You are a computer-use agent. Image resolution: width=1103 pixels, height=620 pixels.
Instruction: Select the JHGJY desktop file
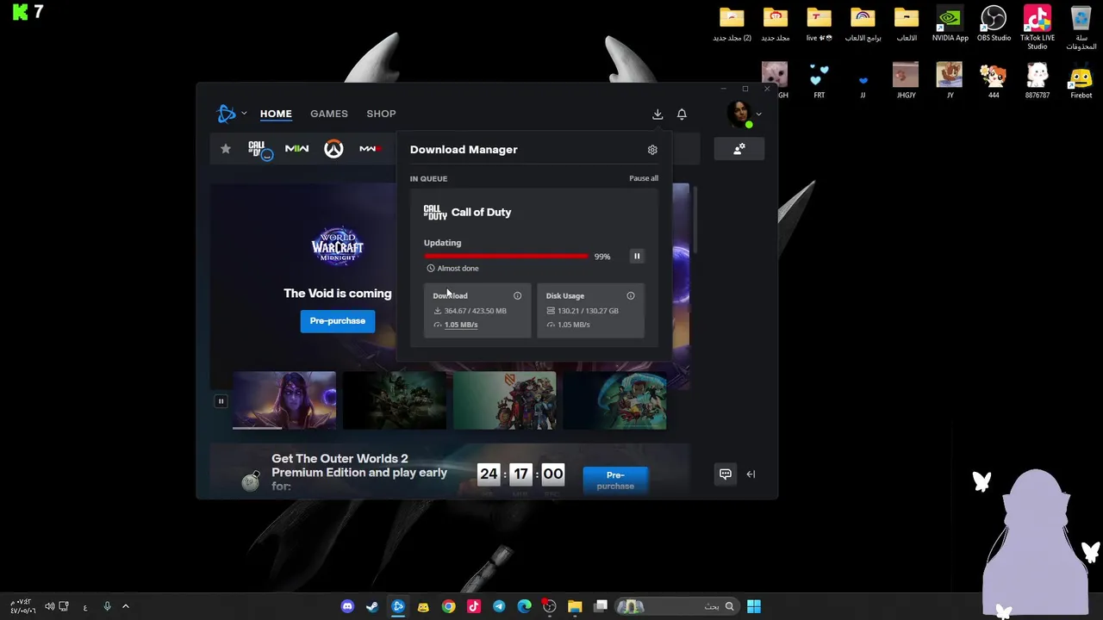[x=906, y=81]
